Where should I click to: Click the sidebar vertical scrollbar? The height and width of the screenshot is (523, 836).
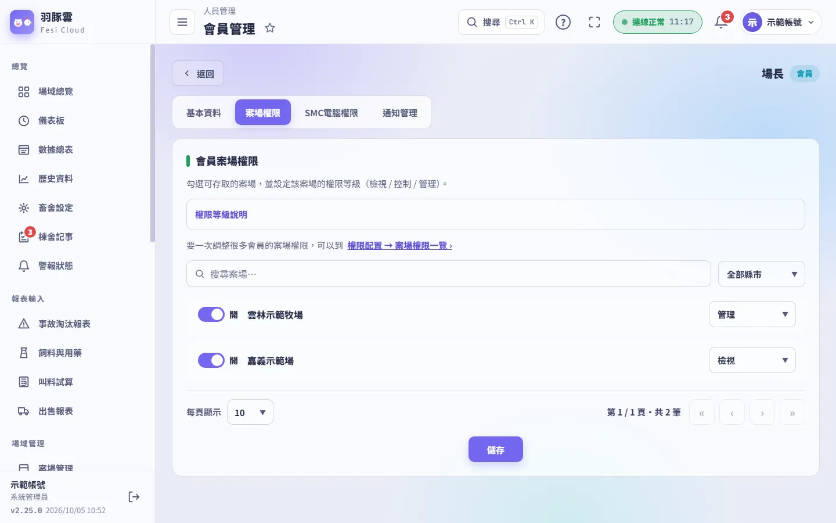153,143
